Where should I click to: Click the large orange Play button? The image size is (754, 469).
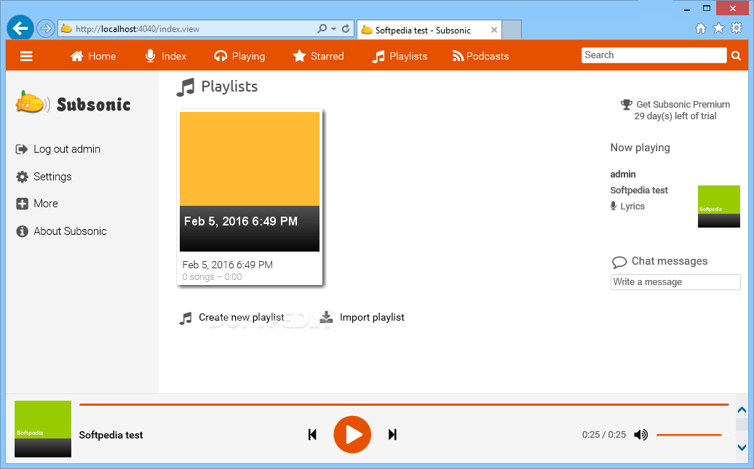pos(352,434)
